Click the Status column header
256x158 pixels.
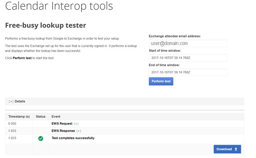pyautogui.click(x=41, y=117)
